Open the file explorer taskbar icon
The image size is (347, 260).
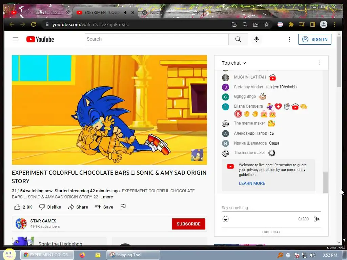pos(98,255)
